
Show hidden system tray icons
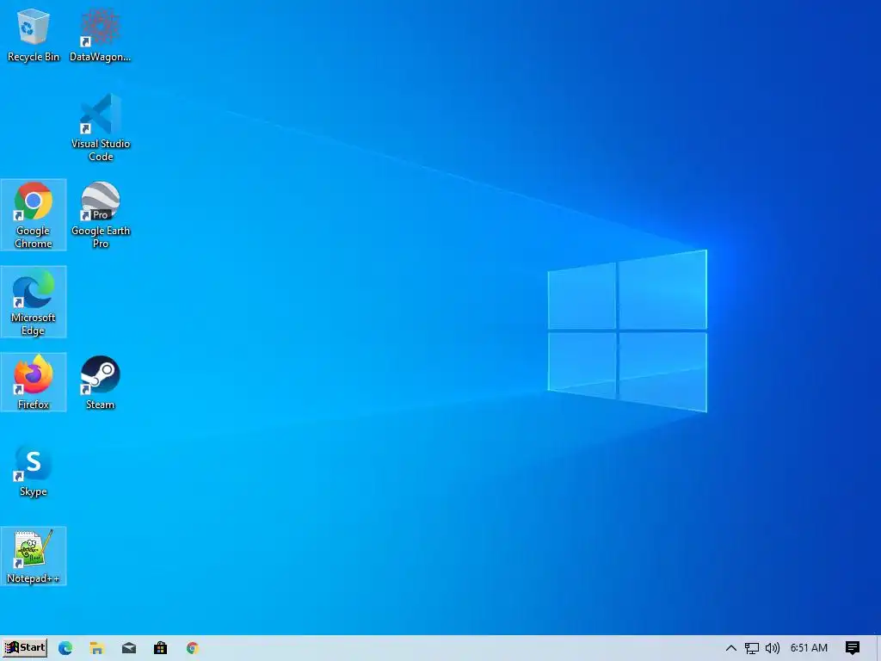coord(731,648)
